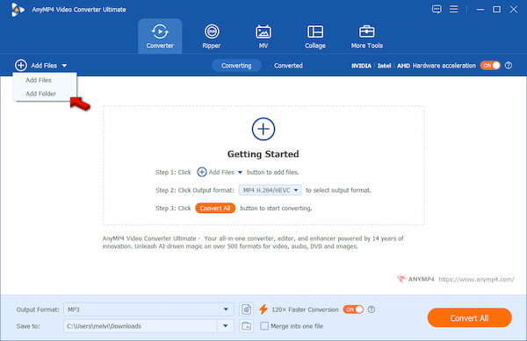Toggle Hardware acceleration switch
Image resolution: width=527 pixels, height=341 pixels.
click(490, 66)
